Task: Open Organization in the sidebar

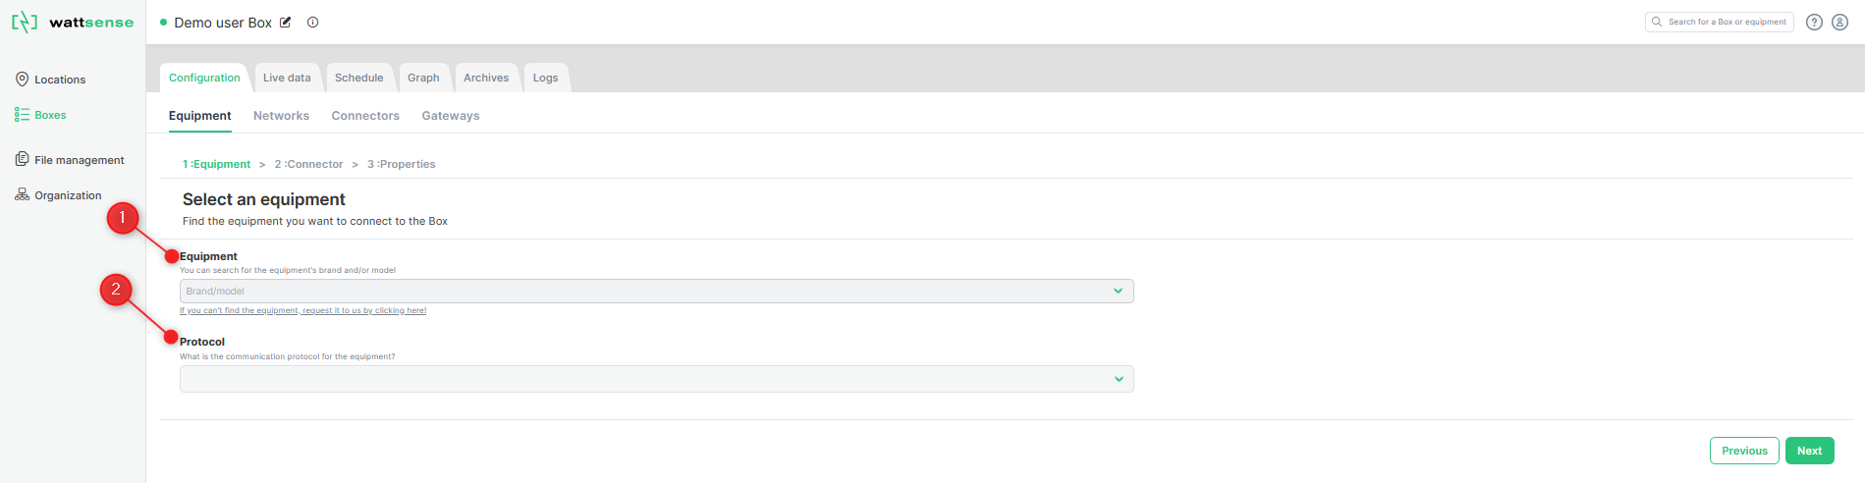Action: pos(59,195)
